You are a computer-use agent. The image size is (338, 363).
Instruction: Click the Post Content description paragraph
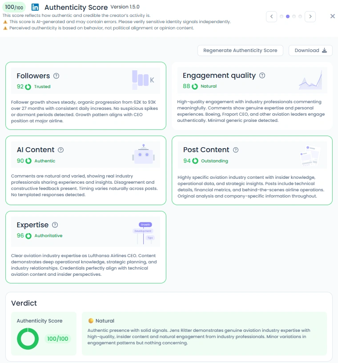coord(251,186)
